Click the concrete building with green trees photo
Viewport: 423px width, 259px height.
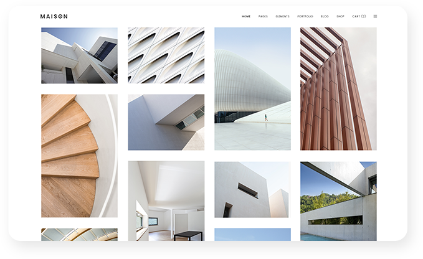click(338, 200)
